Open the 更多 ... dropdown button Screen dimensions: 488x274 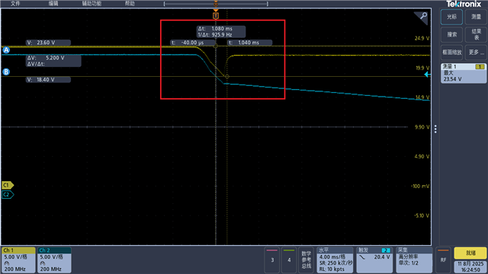coord(476,53)
